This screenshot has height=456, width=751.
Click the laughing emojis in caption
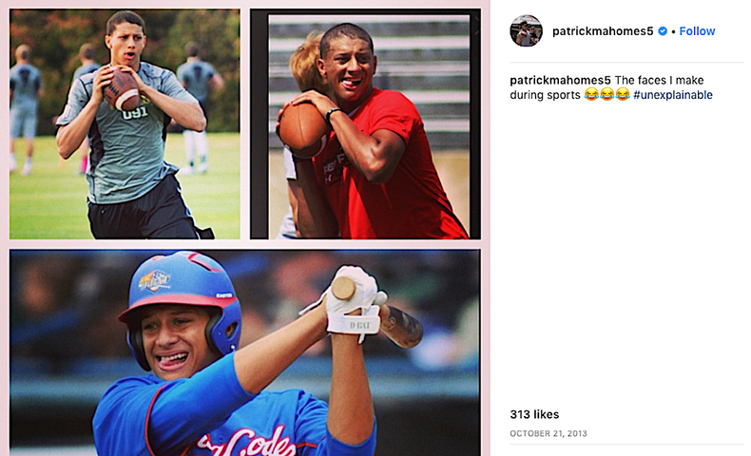pyautogui.click(x=607, y=95)
